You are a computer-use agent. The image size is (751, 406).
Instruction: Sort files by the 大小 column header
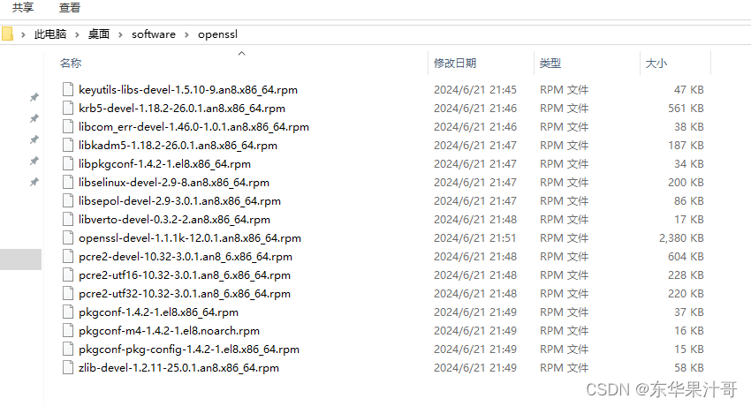click(656, 64)
